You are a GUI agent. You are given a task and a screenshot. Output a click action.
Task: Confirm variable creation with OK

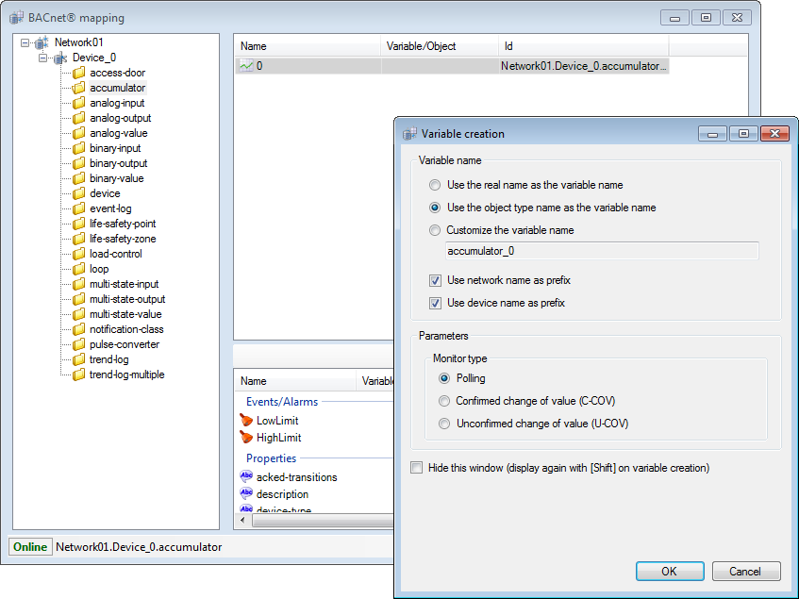click(x=670, y=572)
